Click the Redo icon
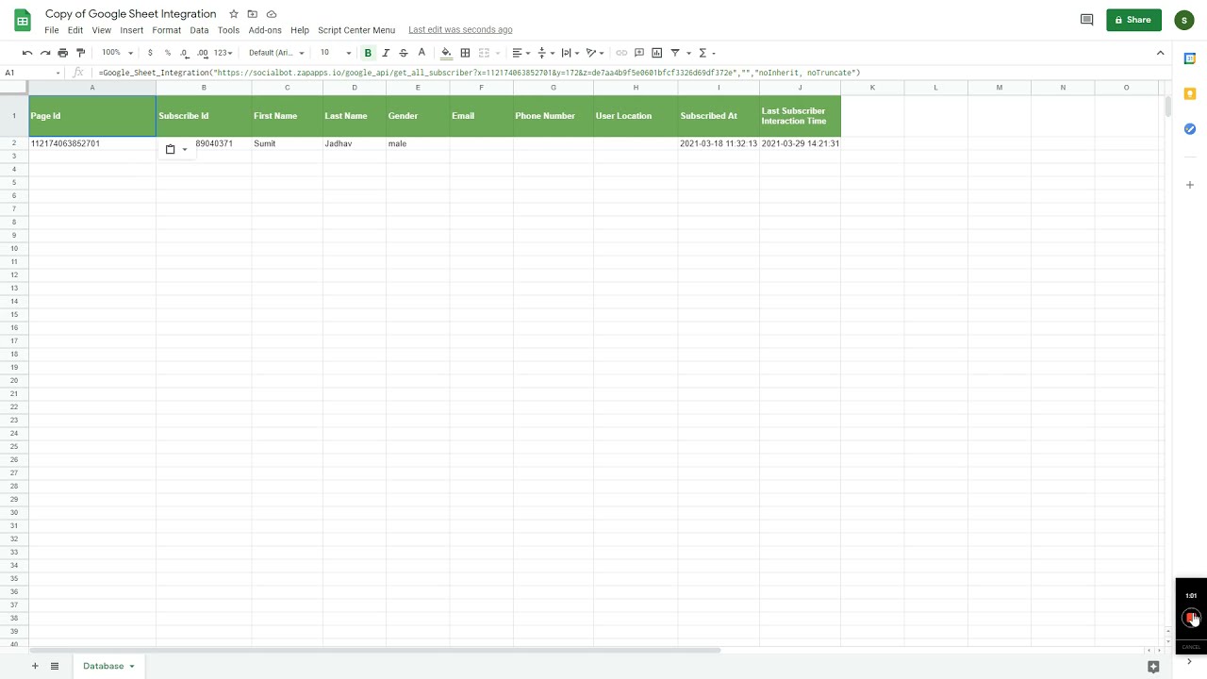The height and width of the screenshot is (679, 1207). [x=44, y=53]
